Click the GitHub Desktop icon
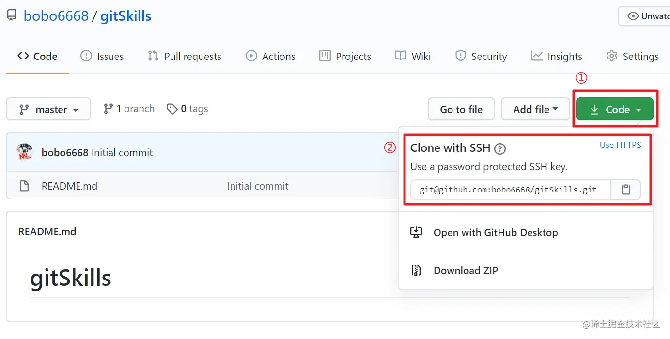The height and width of the screenshot is (339, 670). click(x=416, y=233)
